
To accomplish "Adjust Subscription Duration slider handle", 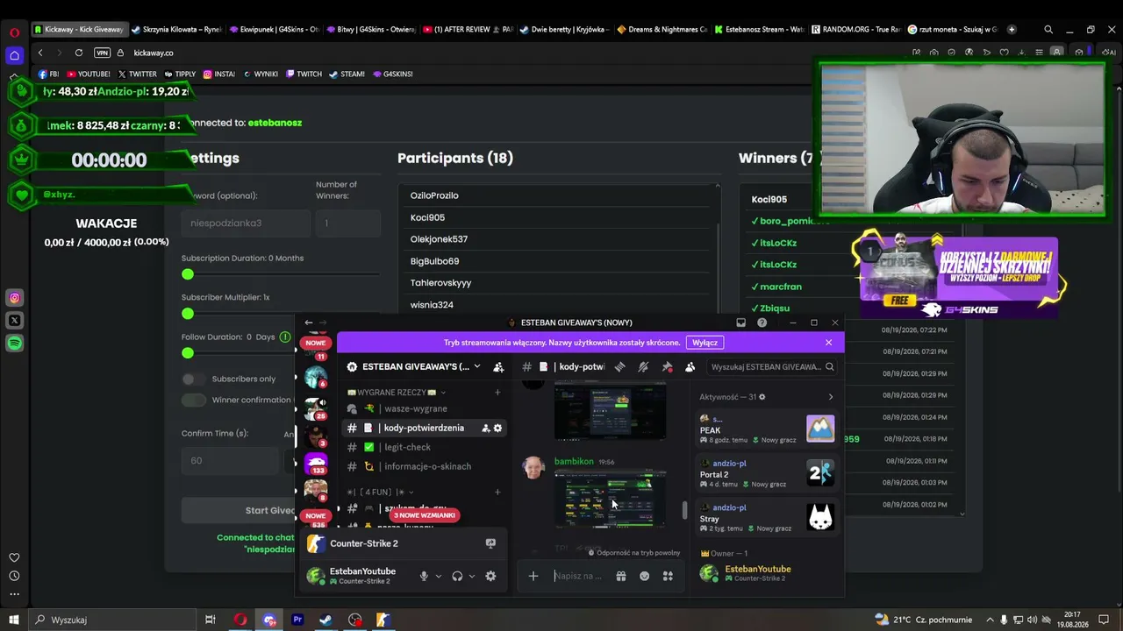I will pyautogui.click(x=188, y=274).
